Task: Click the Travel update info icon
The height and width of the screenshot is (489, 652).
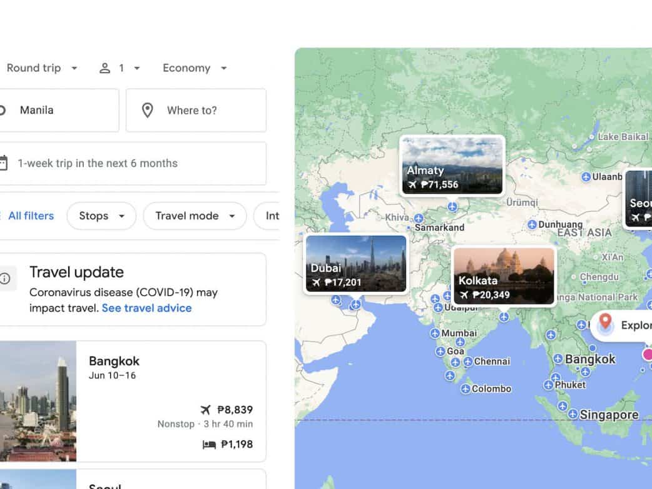Action: pyautogui.click(x=5, y=278)
